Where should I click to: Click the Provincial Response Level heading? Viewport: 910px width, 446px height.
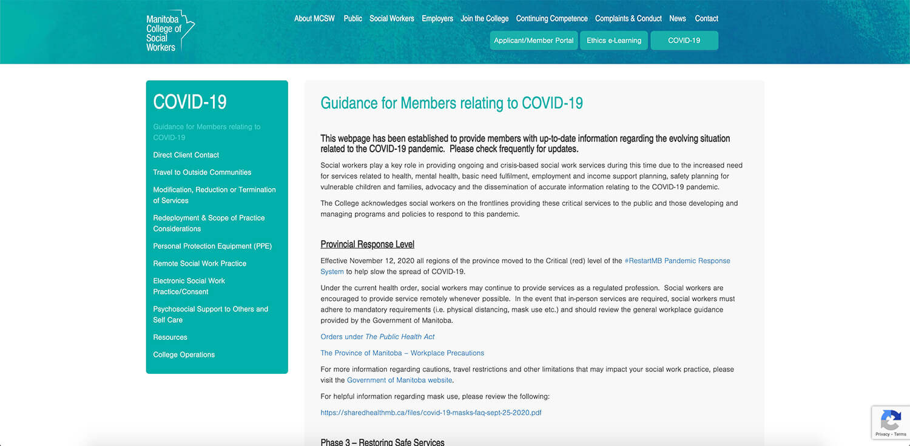point(367,245)
